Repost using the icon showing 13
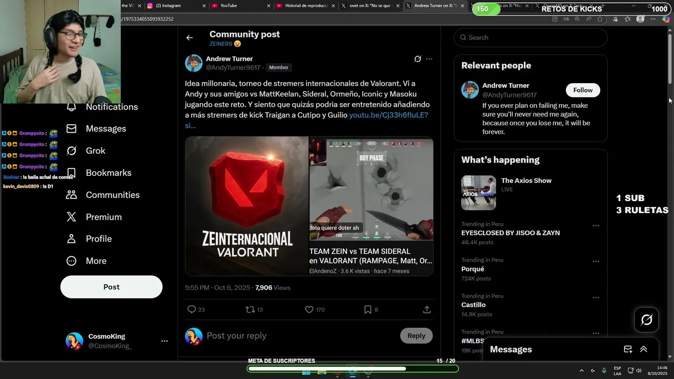The image size is (674, 379). tap(251, 310)
